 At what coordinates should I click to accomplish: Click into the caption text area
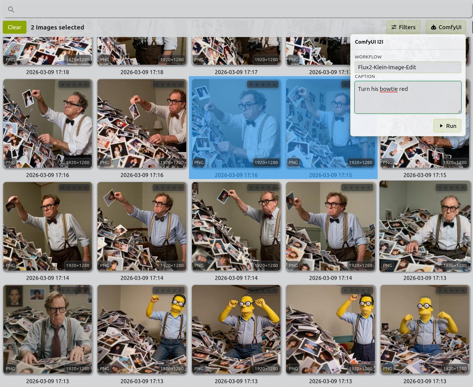408,97
